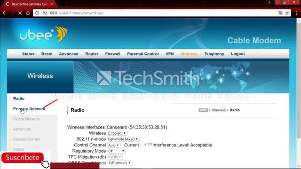Expand the 802.11 n-mode dropdown
This screenshot has height=169, width=301.
(x=123, y=139)
